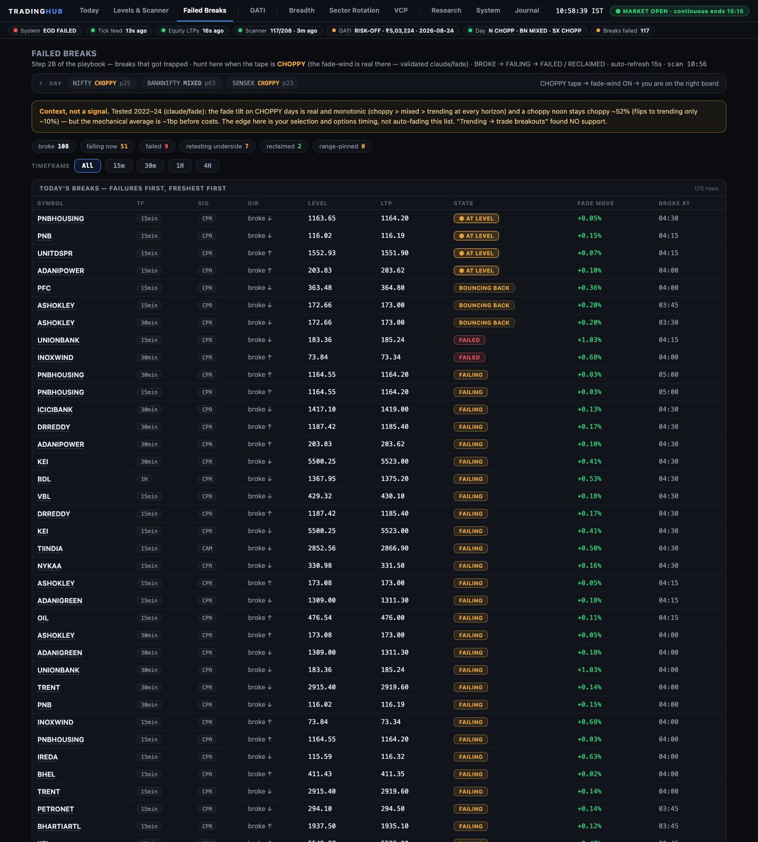
Task: Click the Equity LTPs status chip
Action: (193, 31)
